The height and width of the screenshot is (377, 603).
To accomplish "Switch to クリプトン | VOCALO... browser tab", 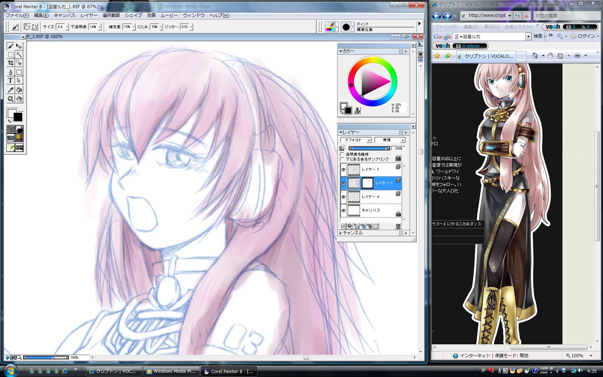I will [x=486, y=56].
